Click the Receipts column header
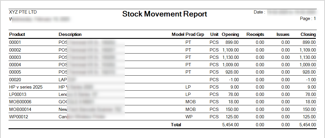This screenshot has height=138, width=325. point(255,35)
